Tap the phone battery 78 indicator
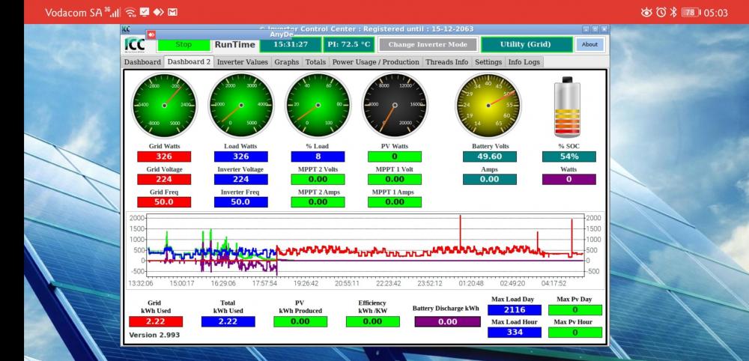The image size is (749, 361). (691, 13)
